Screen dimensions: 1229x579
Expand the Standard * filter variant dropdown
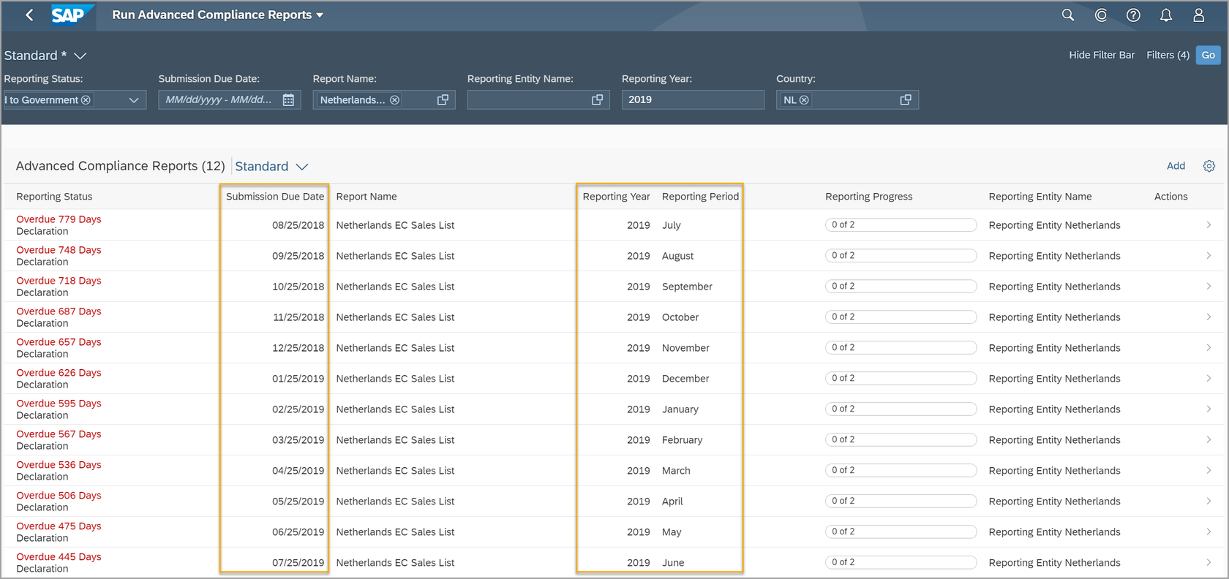[x=80, y=56]
